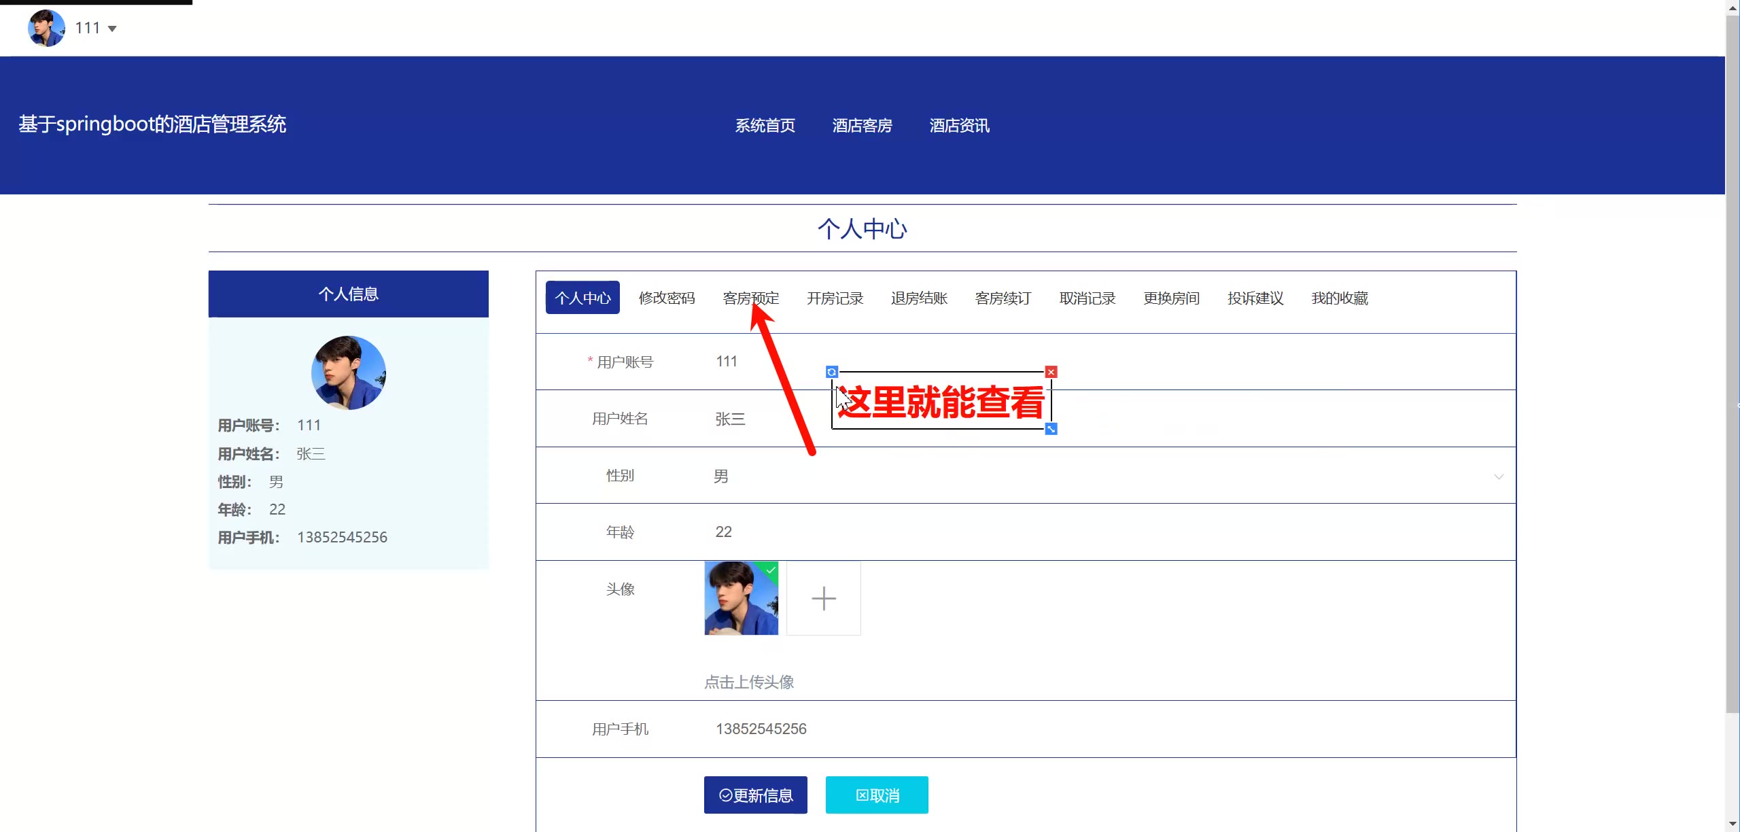Open 酒店资讯 from the navigation bar
Viewport: 1740px width, 832px height.
tap(959, 125)
